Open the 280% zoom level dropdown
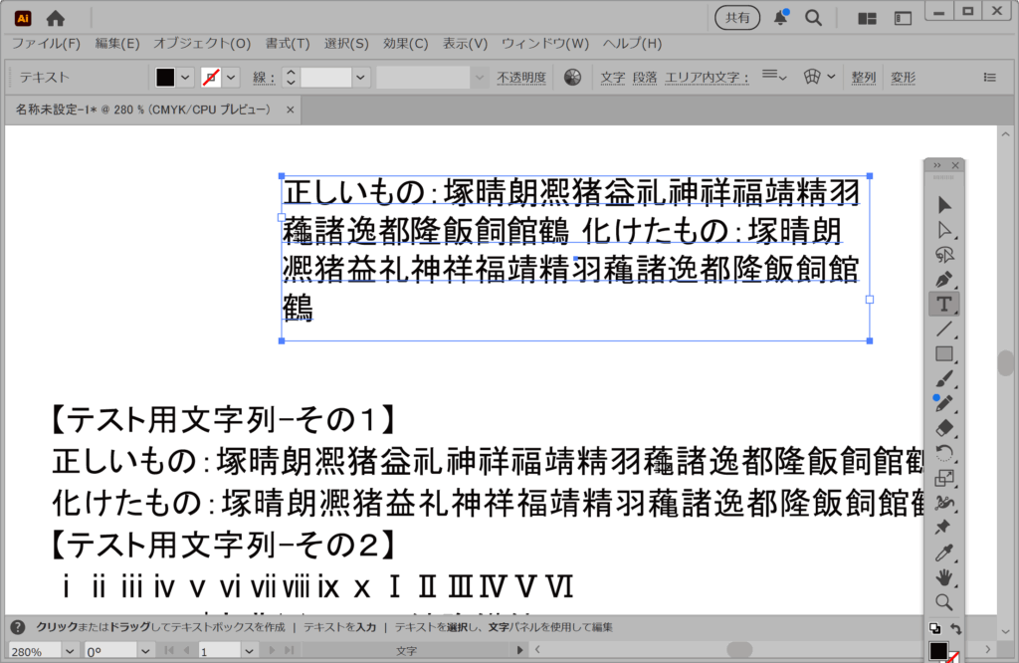The width and height of the screenshot is (1019, 663). pyautogui.click(x=69, y=651)
